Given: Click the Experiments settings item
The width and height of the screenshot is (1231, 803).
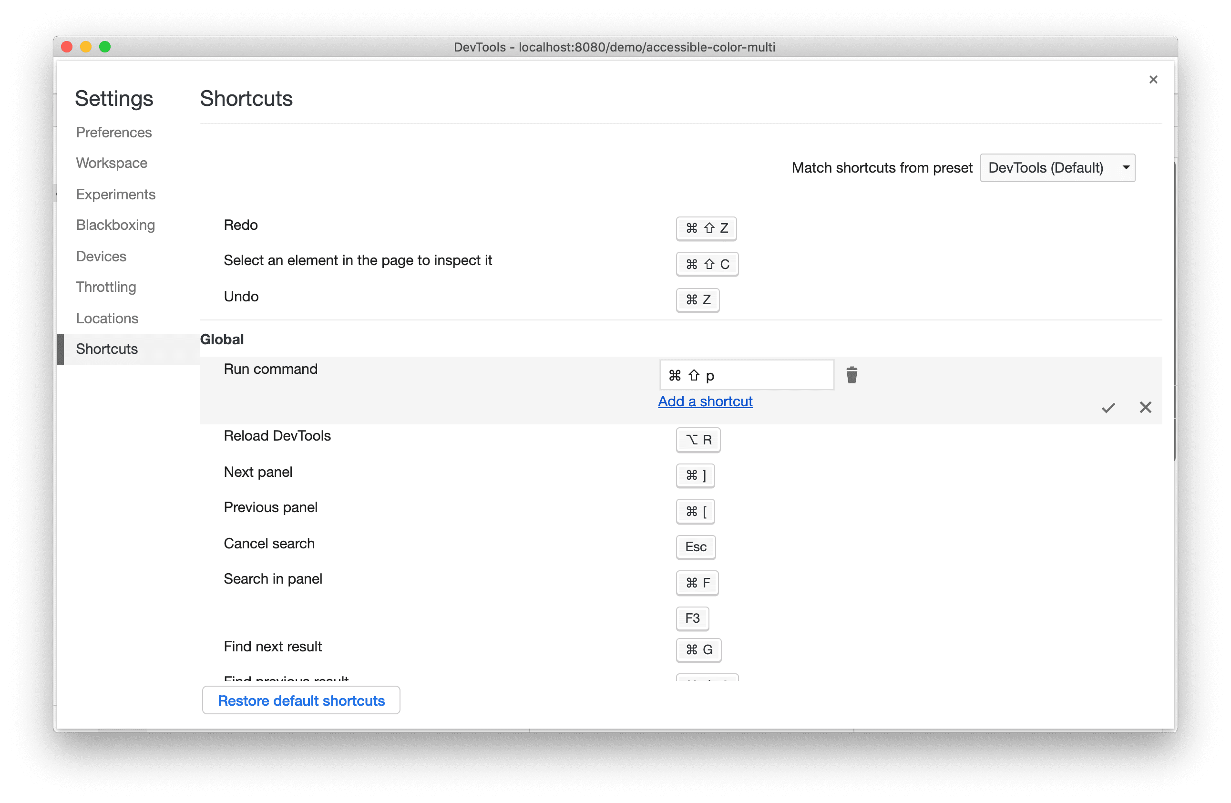Looking at the screenshot, I should [x=115, y=193].
